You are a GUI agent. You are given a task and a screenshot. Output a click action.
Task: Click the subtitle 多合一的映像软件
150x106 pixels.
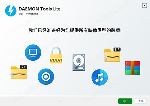tap(28, 14)
